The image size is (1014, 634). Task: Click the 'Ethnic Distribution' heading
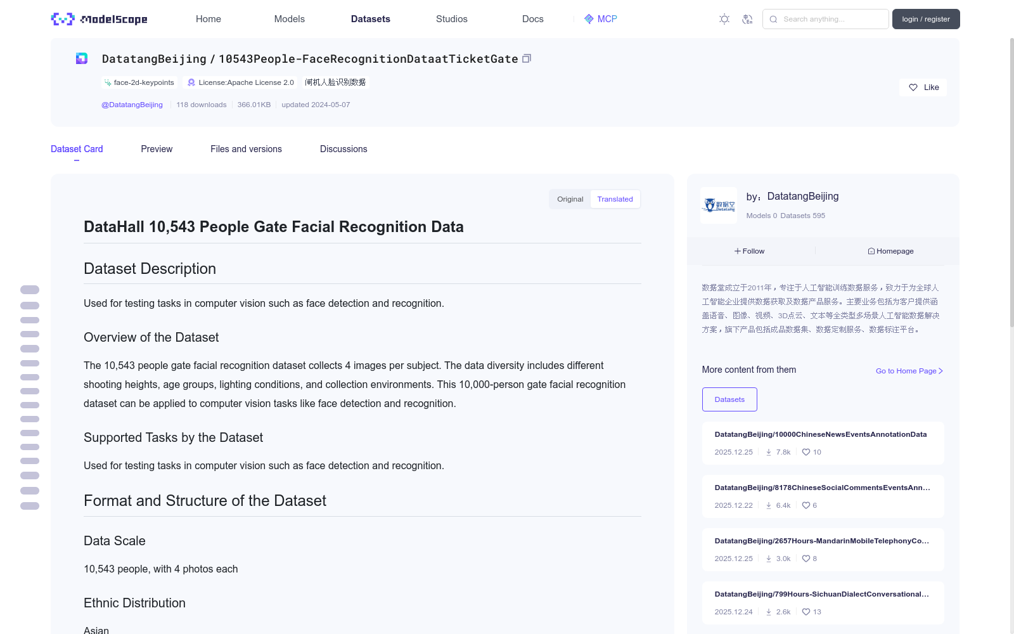coord(134,603)
